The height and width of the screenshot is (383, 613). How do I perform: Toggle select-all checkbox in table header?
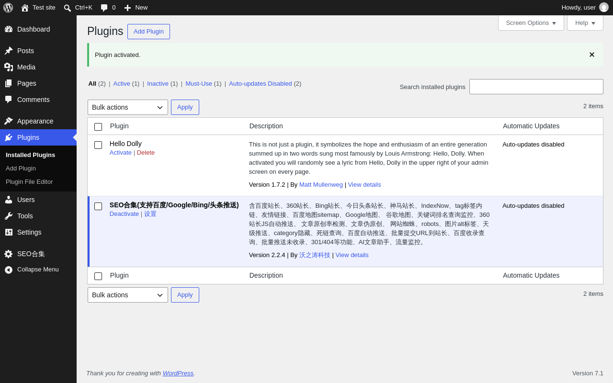pyautogui.click(x=98, y=127)
